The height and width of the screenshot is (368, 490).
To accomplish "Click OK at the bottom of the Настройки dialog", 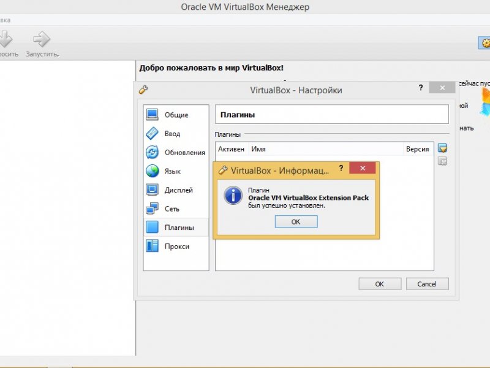I will [x=380, y=284].
